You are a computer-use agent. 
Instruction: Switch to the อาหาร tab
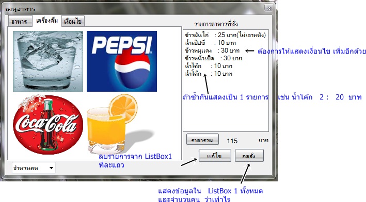pyautogui.click(x=20, y=22)
